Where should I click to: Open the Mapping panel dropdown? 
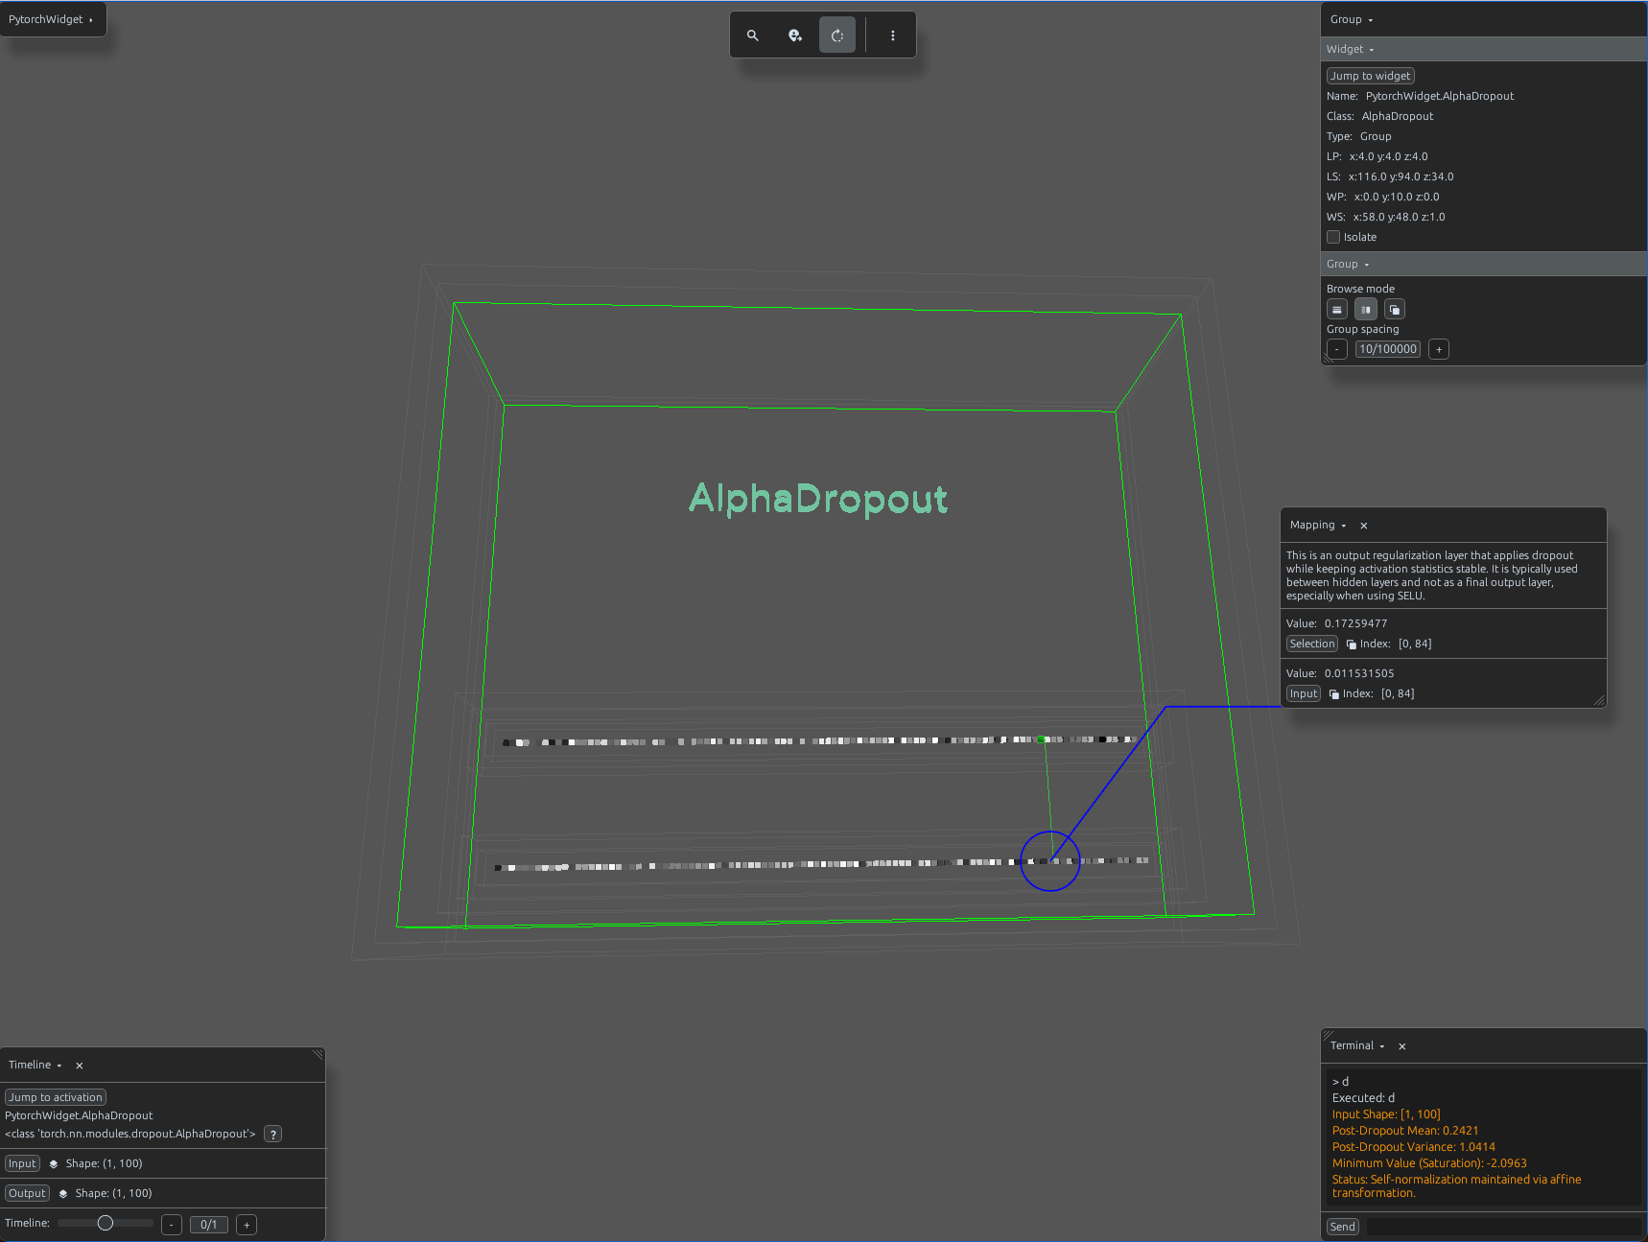pos(1318,526)
